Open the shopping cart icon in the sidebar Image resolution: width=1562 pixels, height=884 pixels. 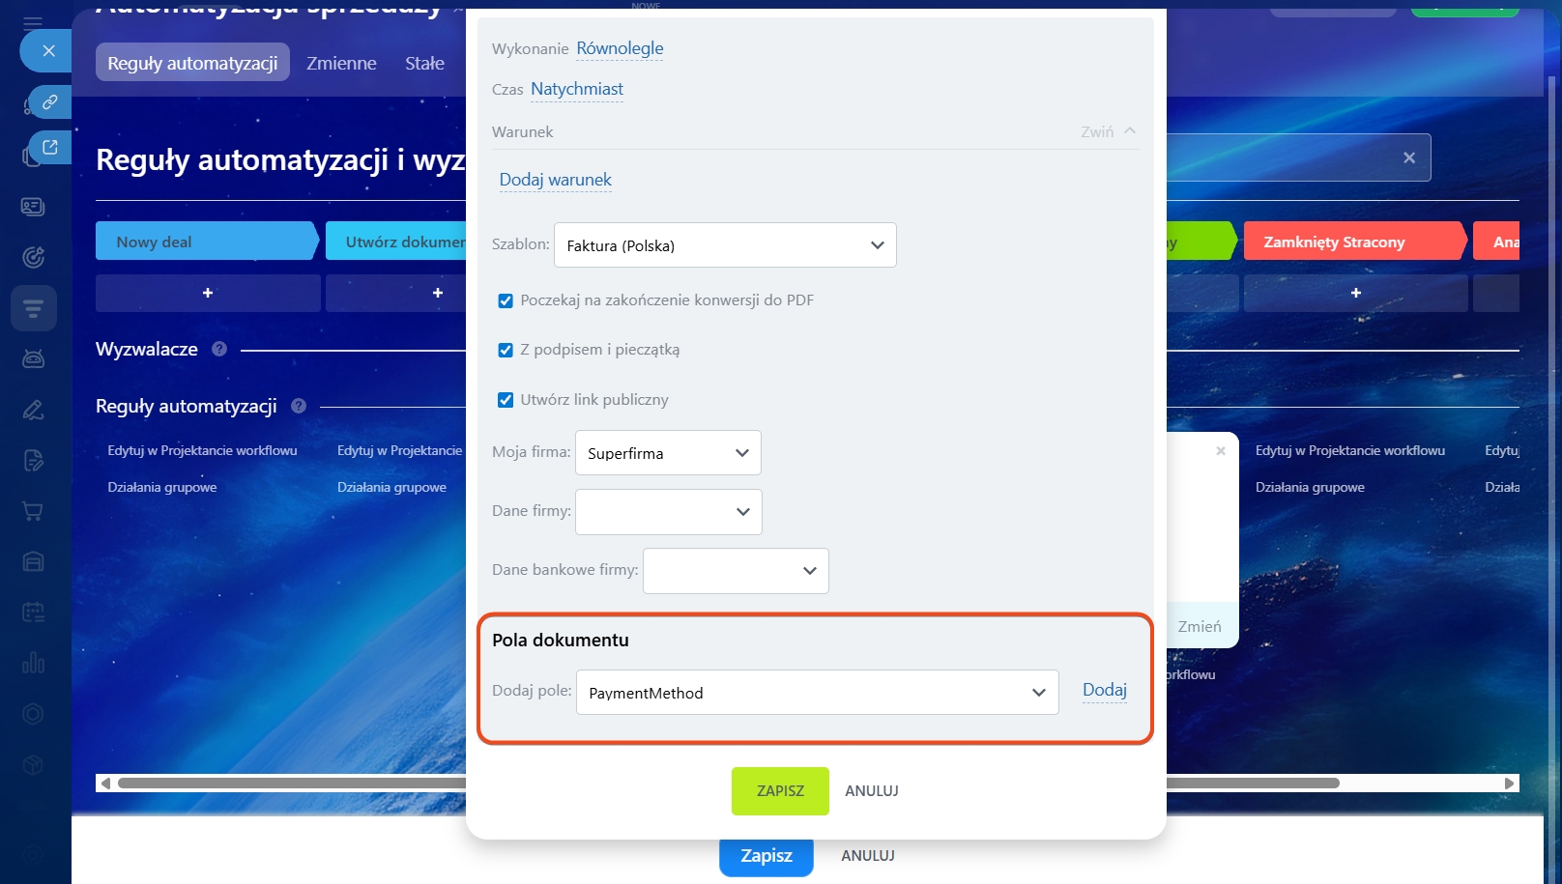[33, 511]
